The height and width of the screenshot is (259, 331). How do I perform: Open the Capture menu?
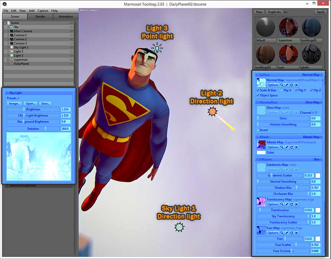click(43, 11)
